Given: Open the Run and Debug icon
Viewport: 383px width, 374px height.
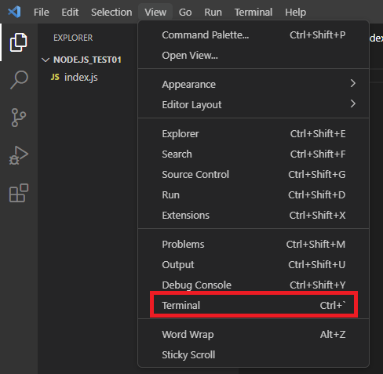Looking at the screenshot, I should [x=19, y=155].
